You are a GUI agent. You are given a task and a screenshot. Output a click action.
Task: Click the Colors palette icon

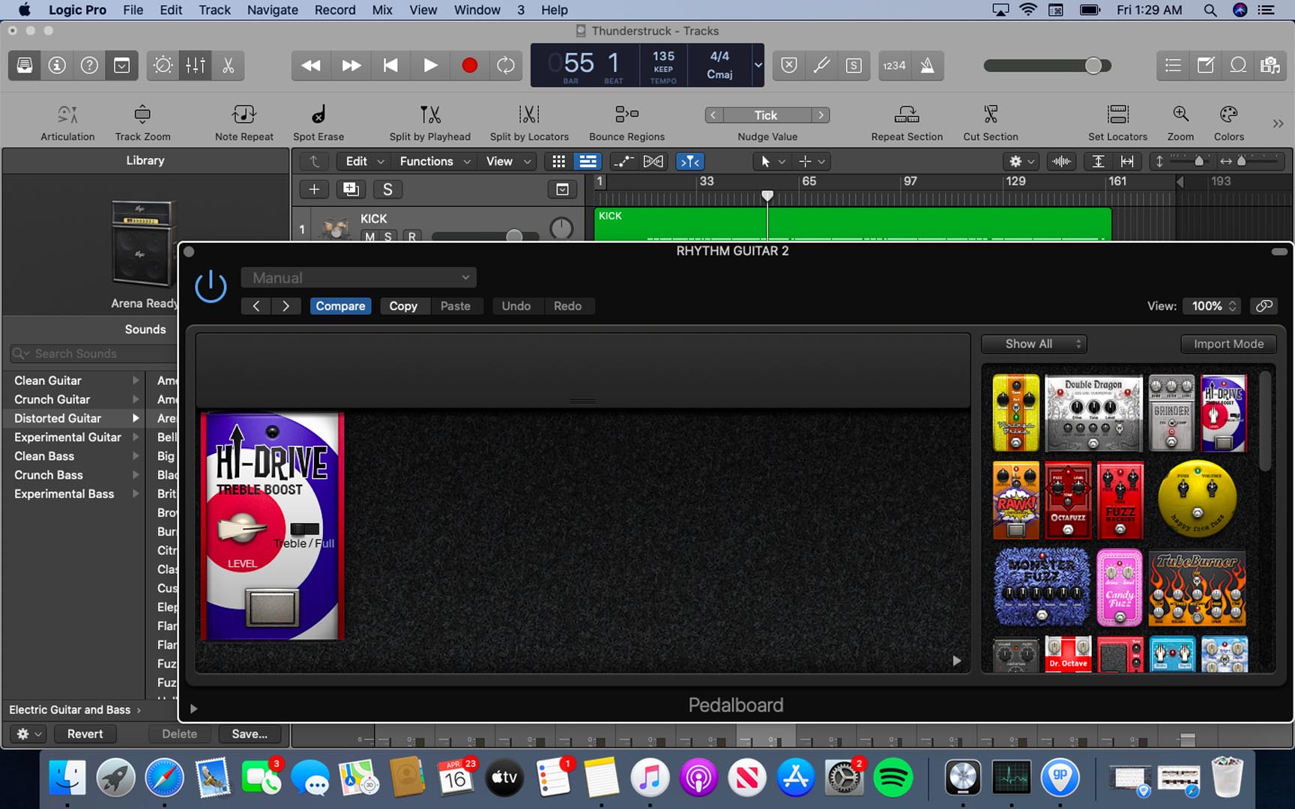(1228, 115)
